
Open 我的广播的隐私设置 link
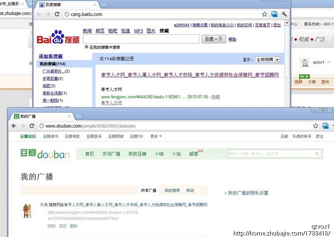(248, 193)
